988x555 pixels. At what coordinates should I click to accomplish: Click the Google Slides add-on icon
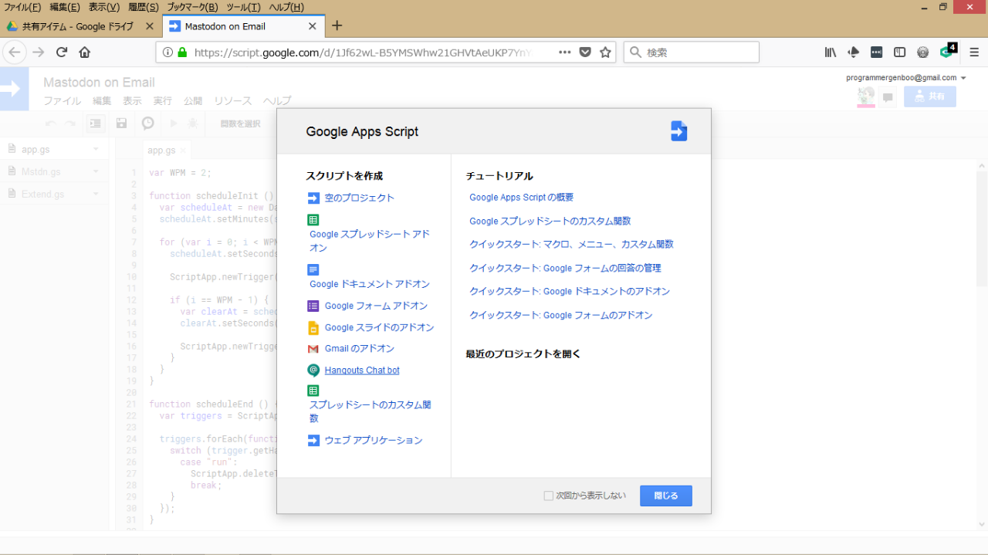[x=313, y=327]
